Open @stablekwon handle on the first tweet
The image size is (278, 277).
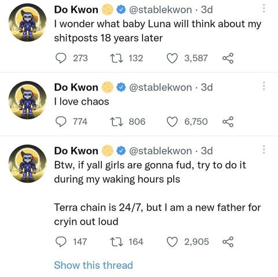(160, 9)
